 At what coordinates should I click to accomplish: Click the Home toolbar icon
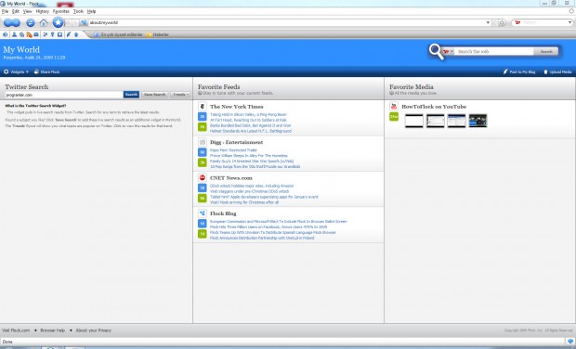coord(44,23)
